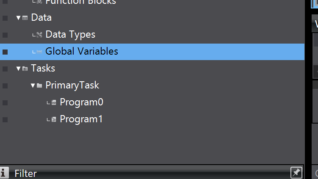Collapse the Tasks tree node
This screenshot has width=318, height=179.
click(18, 69)
